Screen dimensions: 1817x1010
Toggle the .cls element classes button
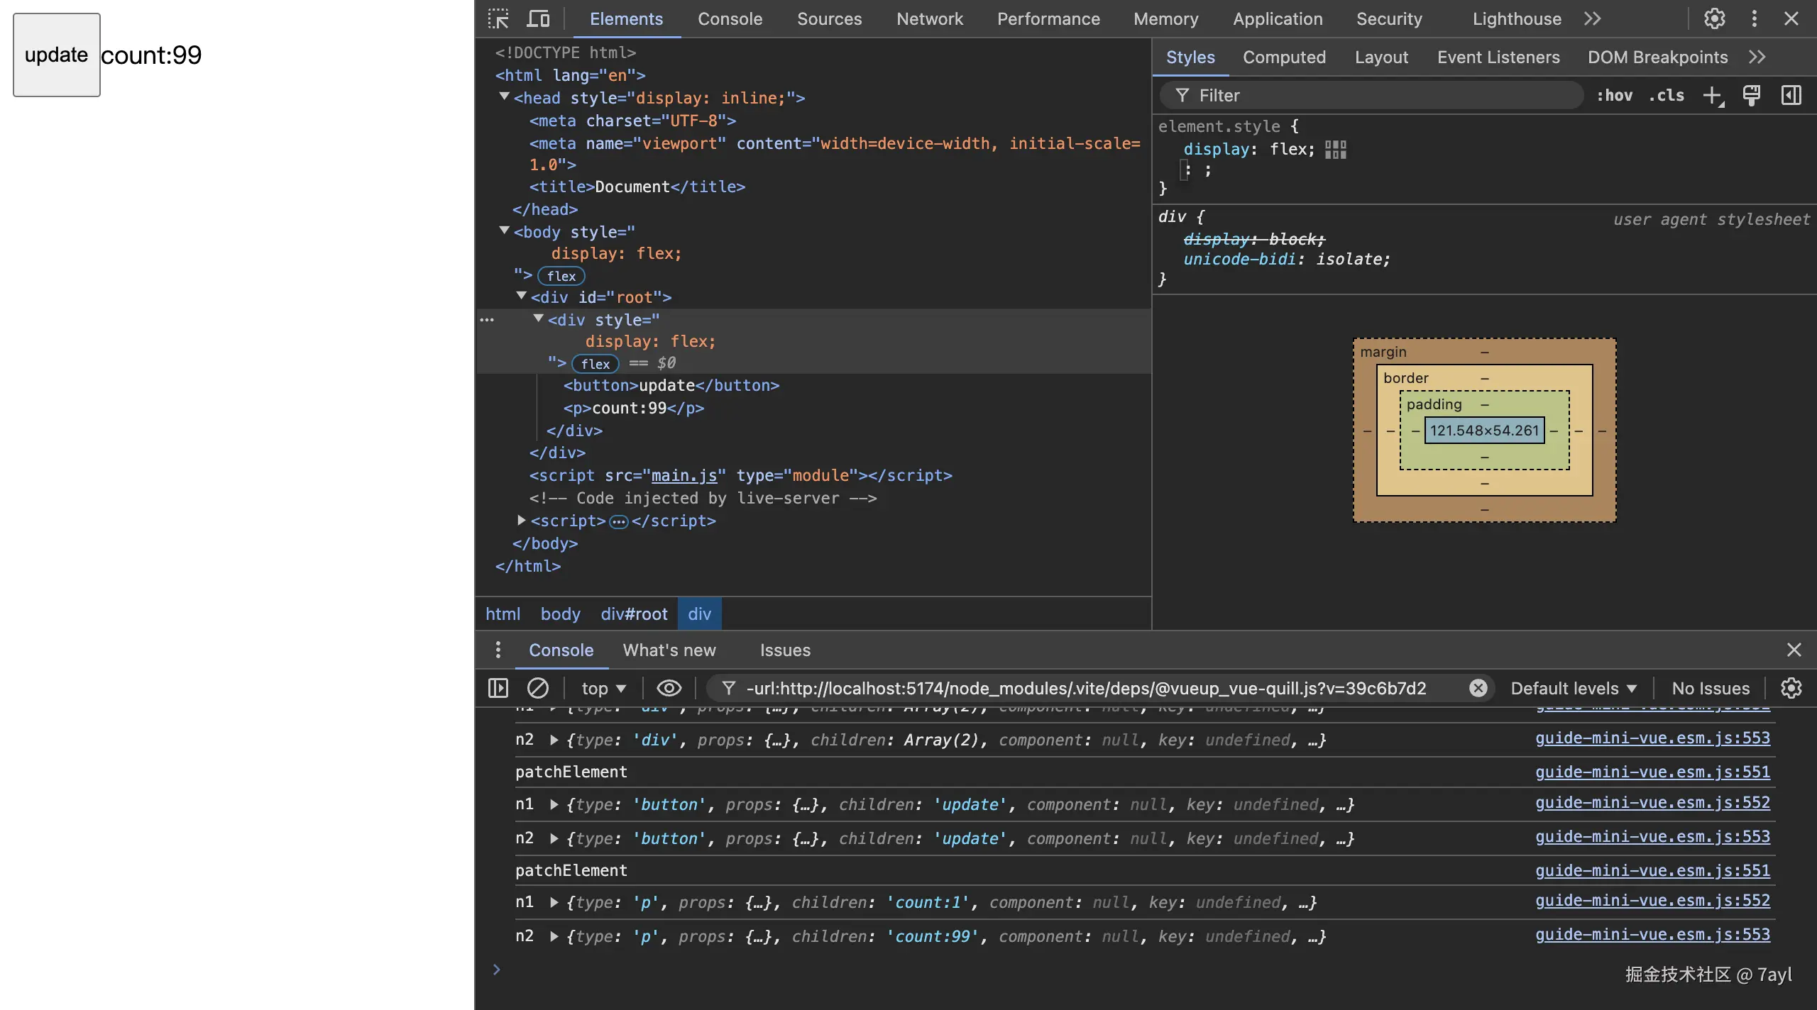coord(1666,96)
